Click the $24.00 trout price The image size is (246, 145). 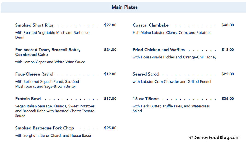[x=110, y=50]
